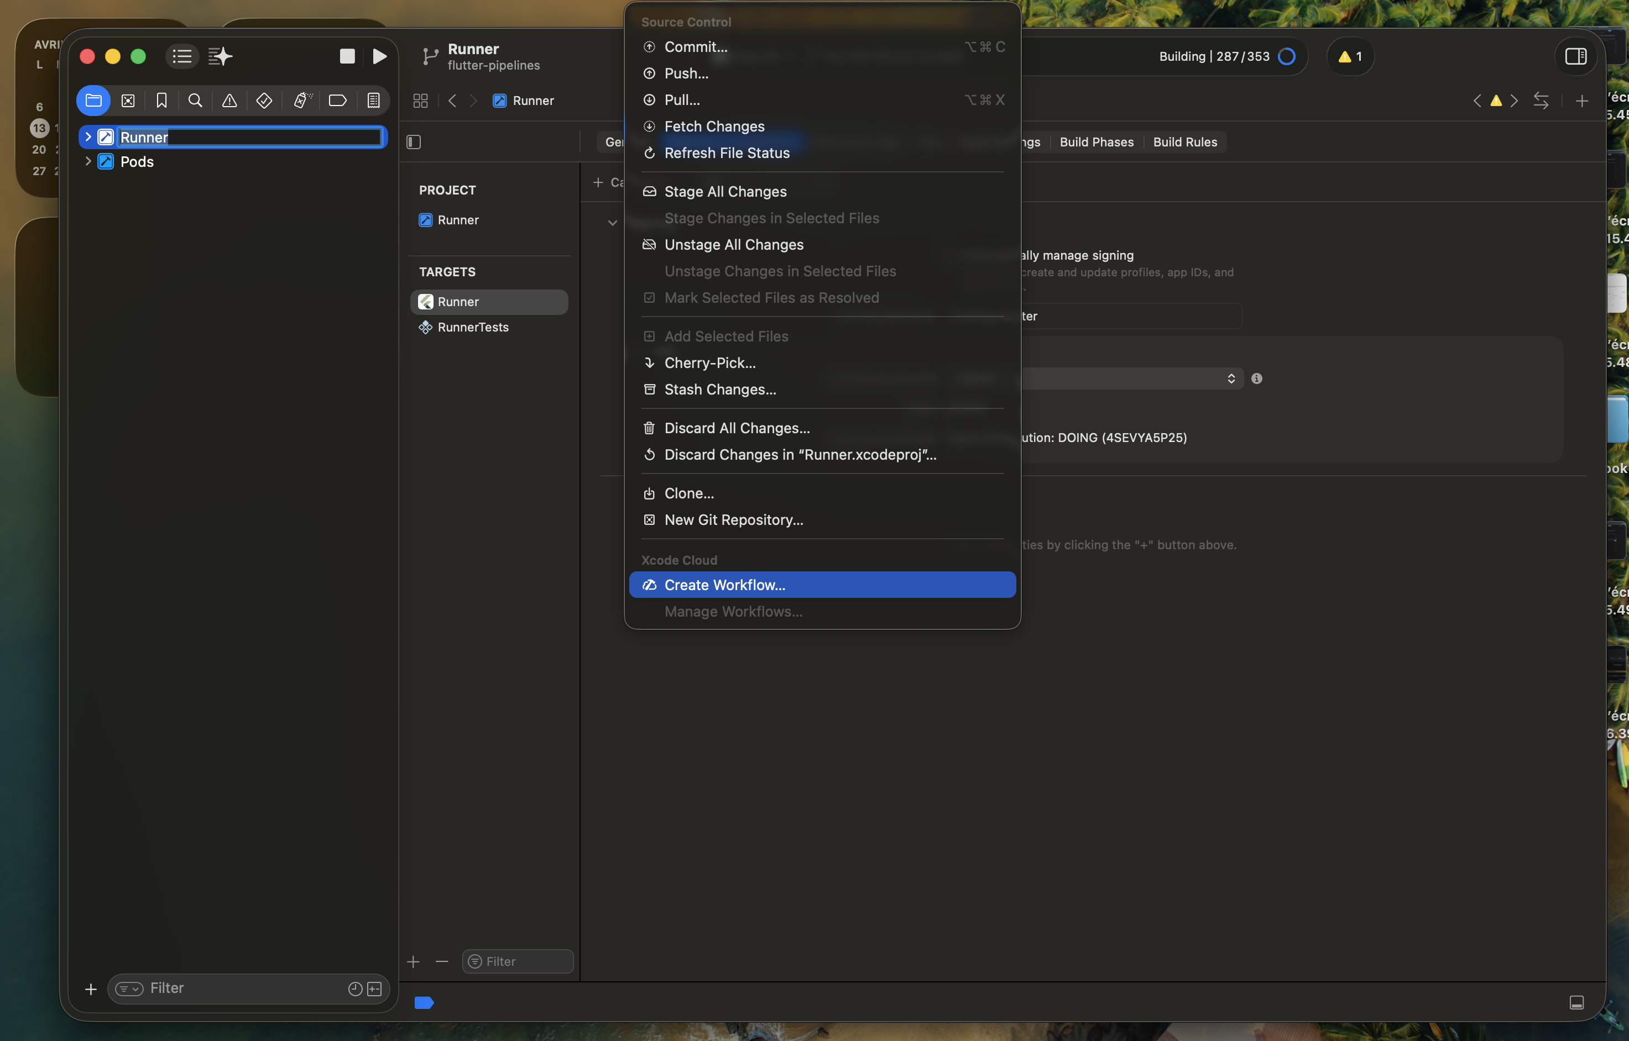Add a new file in navigator
The width and height of the screenshot is (1629, 1041).
91,989
